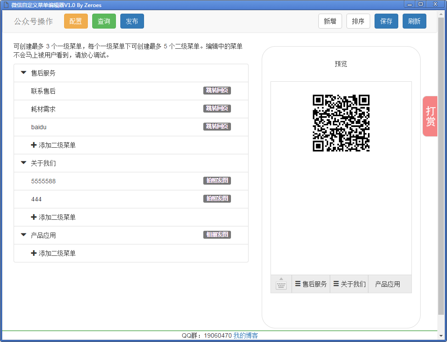Click the keyboard icon in preview bar
This screenshot has height=342, width=447.
click(x=281, y=284)
